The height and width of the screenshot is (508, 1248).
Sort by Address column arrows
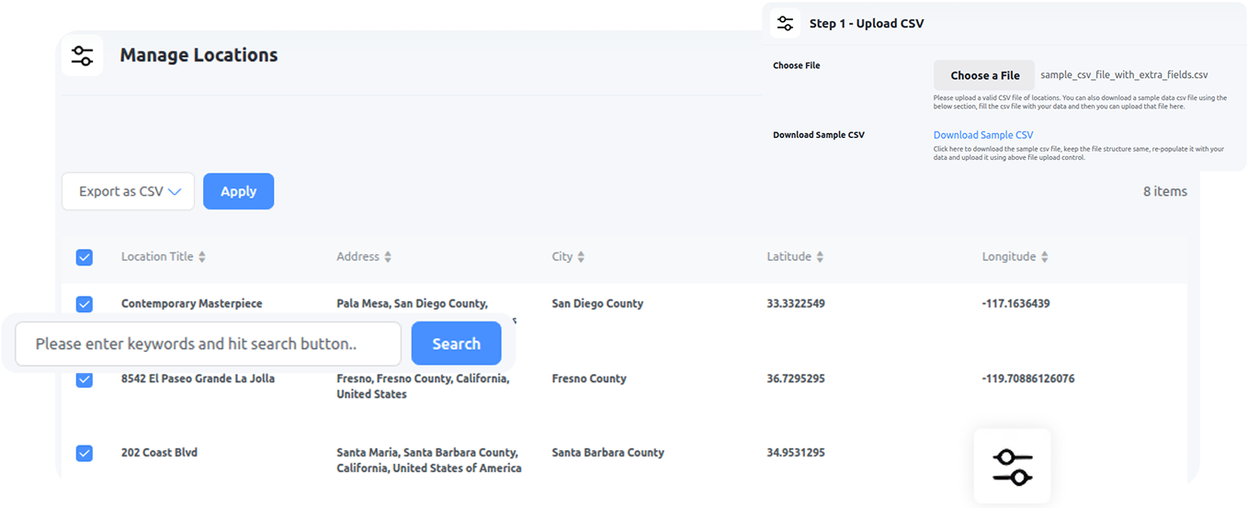click(x=388, y=257)
